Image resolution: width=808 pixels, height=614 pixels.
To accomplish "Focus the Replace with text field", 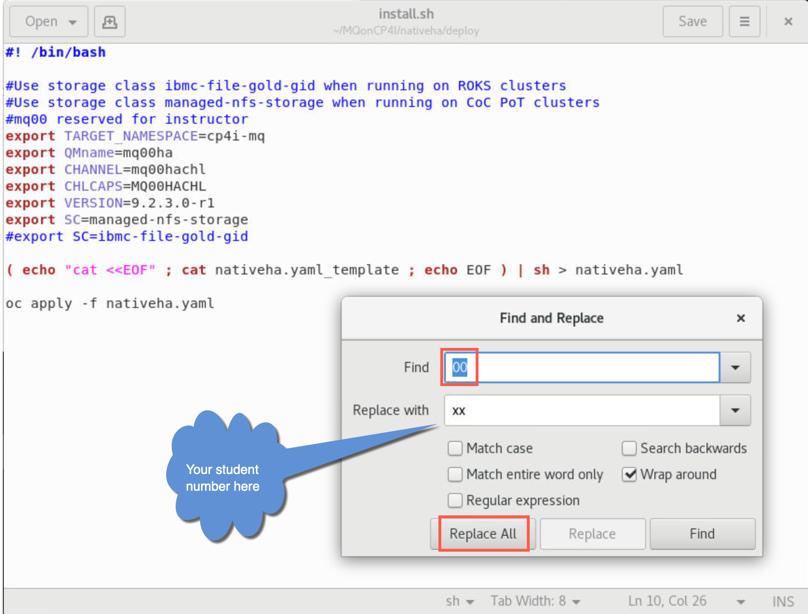I will 582,410.
